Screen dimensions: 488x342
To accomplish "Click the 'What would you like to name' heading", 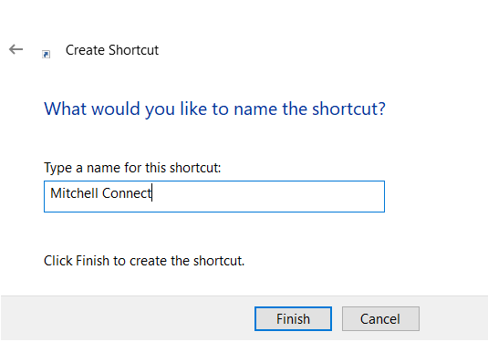I will coord(214,109).
